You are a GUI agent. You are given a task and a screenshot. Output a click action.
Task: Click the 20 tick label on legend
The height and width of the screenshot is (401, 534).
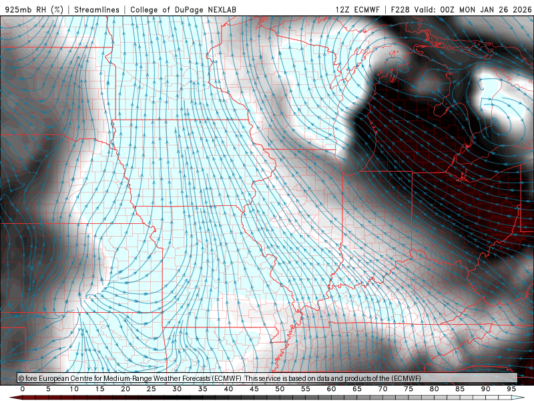tap(125, 389)
